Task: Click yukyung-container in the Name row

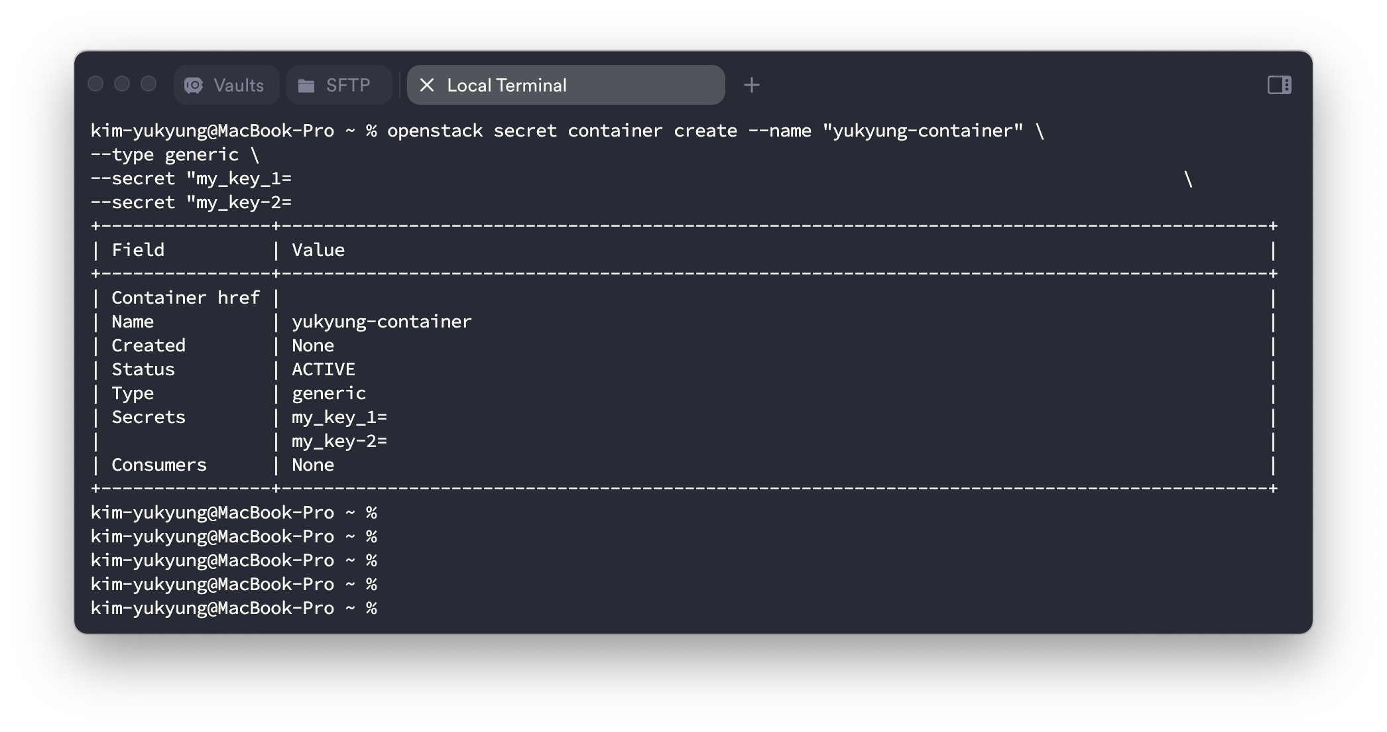Action: pos(381,322)
